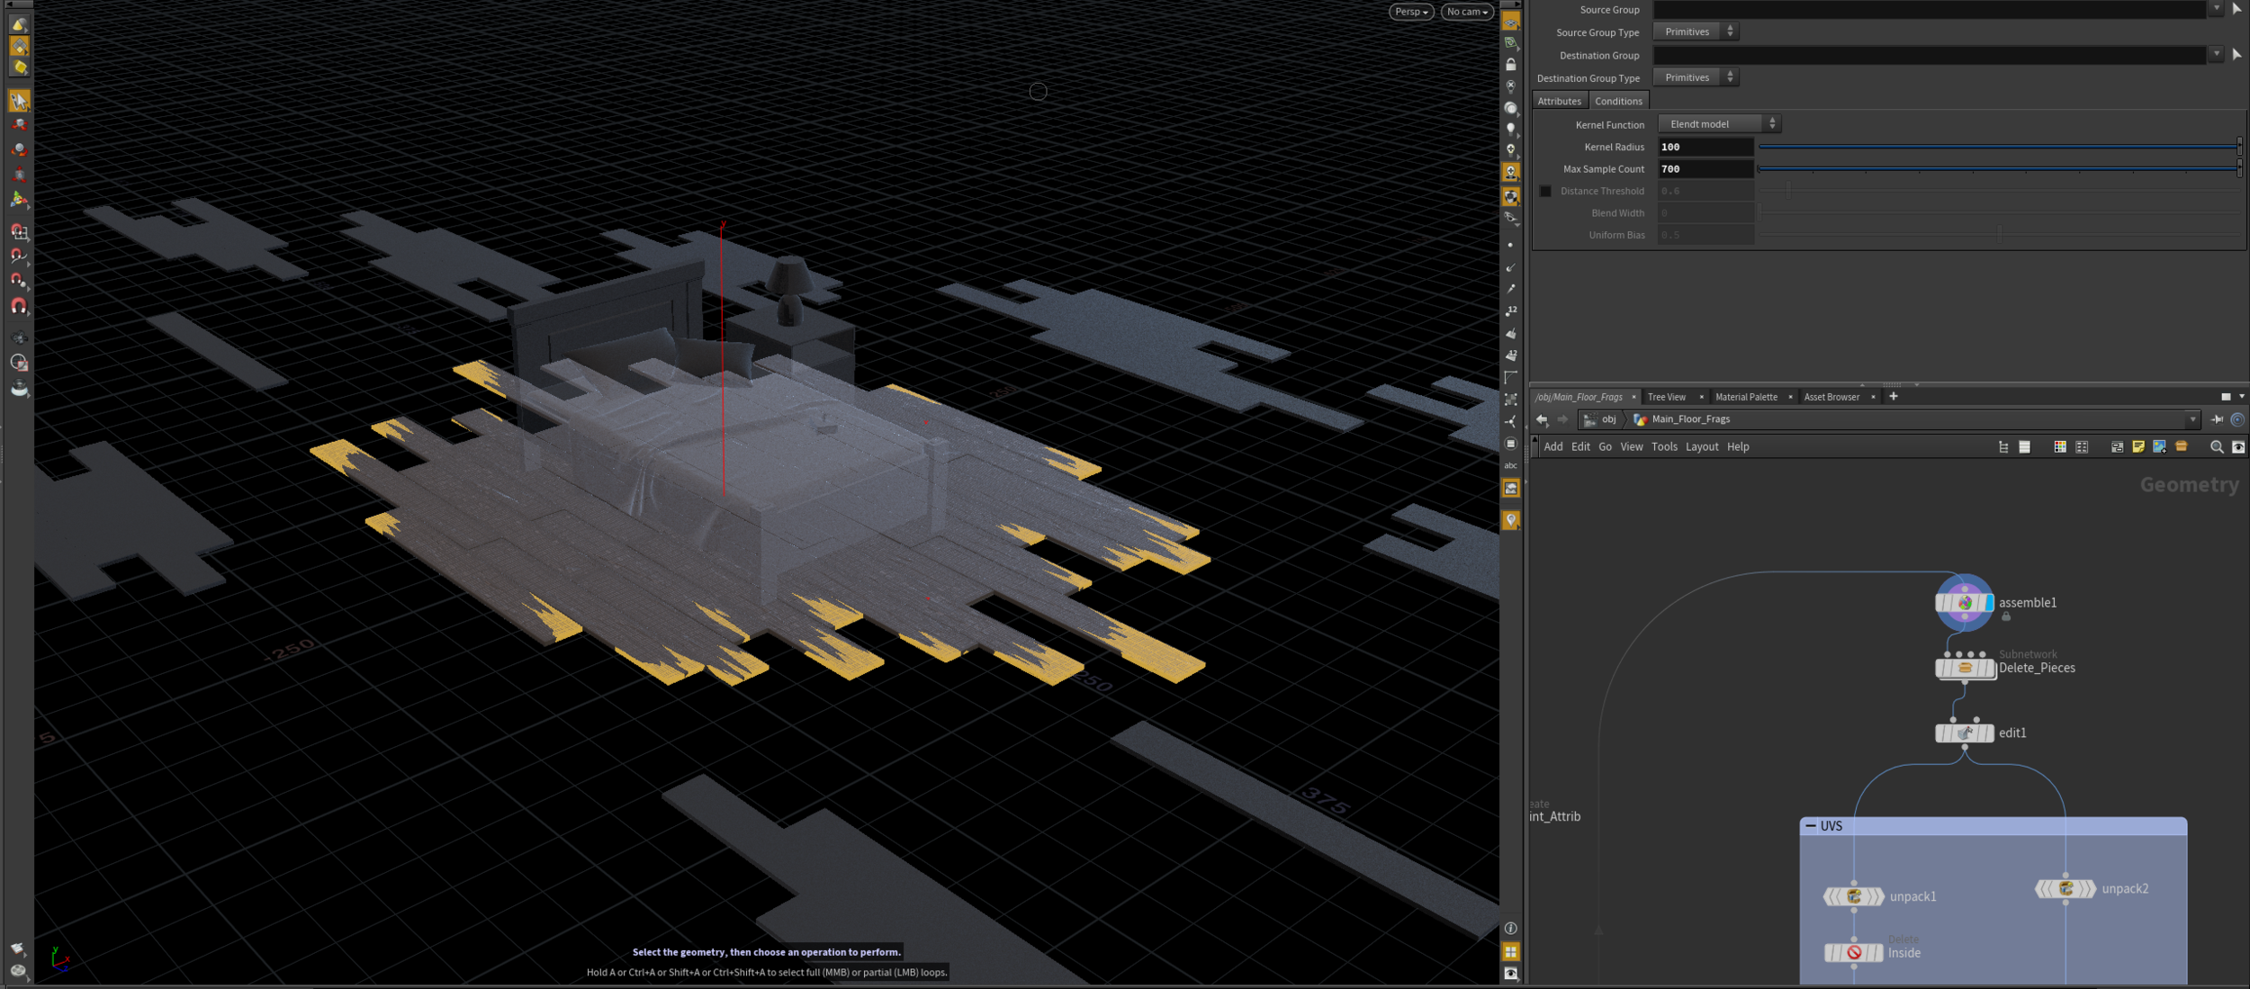Click the tree list view icon in network toolbar

pyautogui.click(x=2003, y=447)
